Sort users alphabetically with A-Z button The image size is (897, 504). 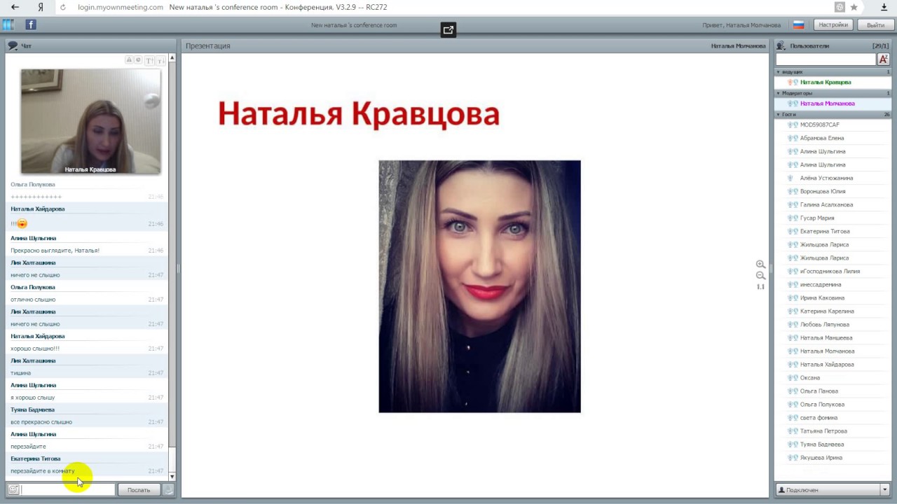pos(884,59)
